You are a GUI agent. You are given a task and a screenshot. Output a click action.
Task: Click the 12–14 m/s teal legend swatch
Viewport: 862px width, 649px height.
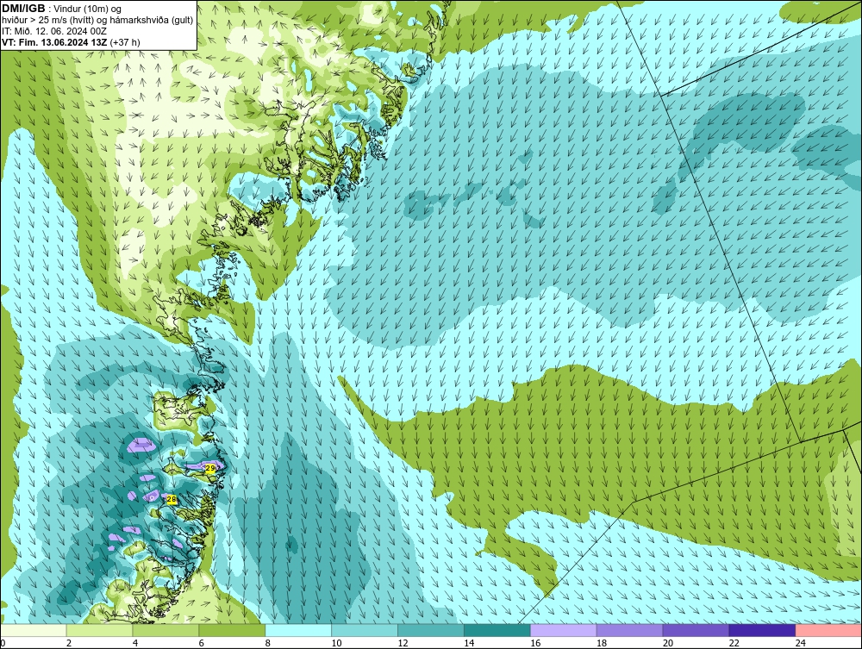click(431, 630)
